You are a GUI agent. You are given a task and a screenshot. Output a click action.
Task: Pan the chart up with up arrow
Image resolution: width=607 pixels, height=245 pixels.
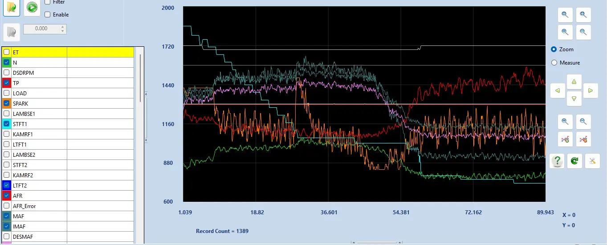click(x=574, y=82)
